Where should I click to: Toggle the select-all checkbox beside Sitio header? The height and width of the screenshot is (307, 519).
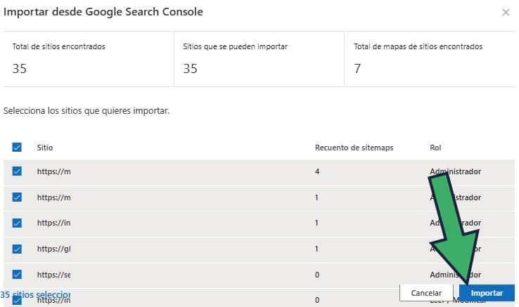17,148
